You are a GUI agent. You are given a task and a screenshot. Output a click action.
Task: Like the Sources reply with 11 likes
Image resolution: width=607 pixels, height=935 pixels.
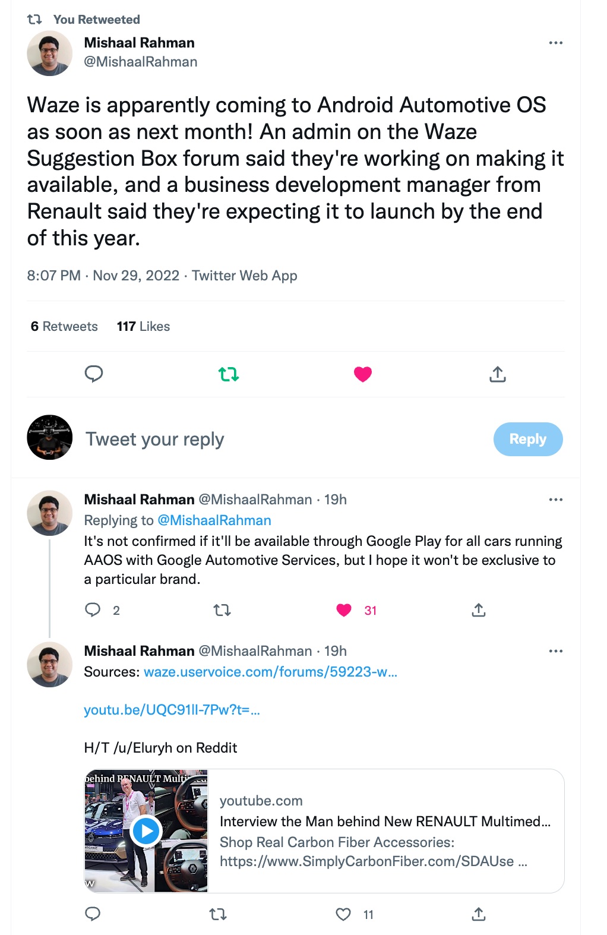(343, 914)
